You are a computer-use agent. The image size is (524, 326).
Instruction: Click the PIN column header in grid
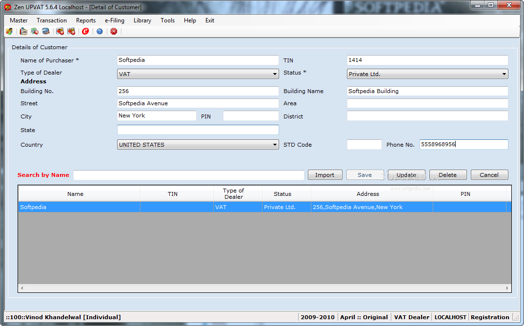tap(469, 193)
